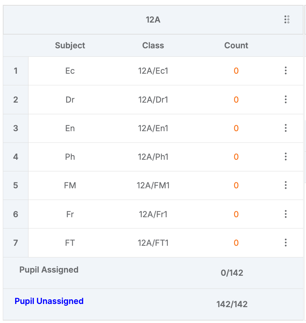Screen dimensions: 306x323
Task: Open the three-dot menu for 12A/Ec1
Action: point(286,71)
